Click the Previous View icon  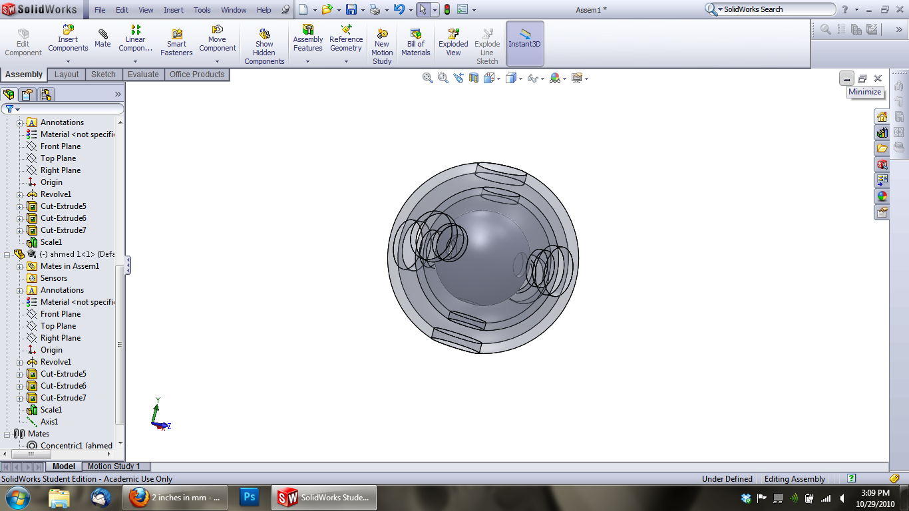tap(458, 78)
